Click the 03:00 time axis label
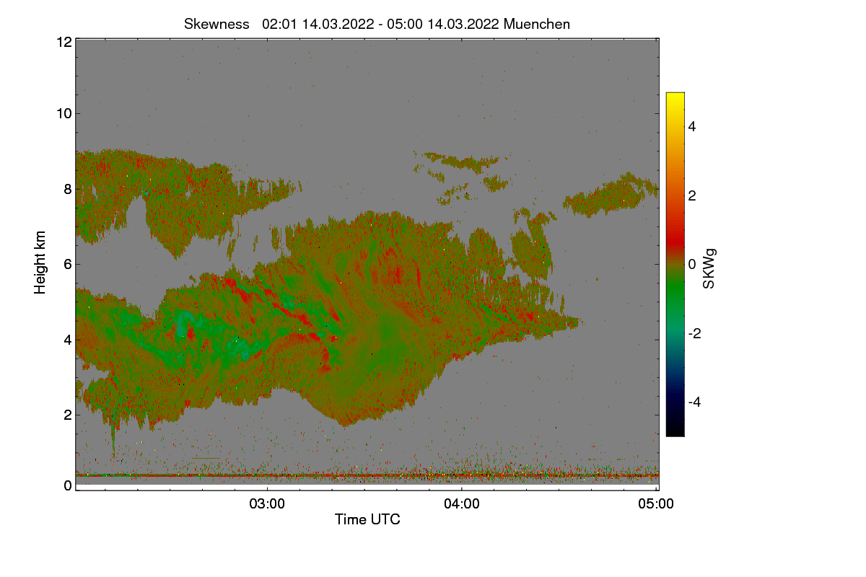 (x=267, y=504)
